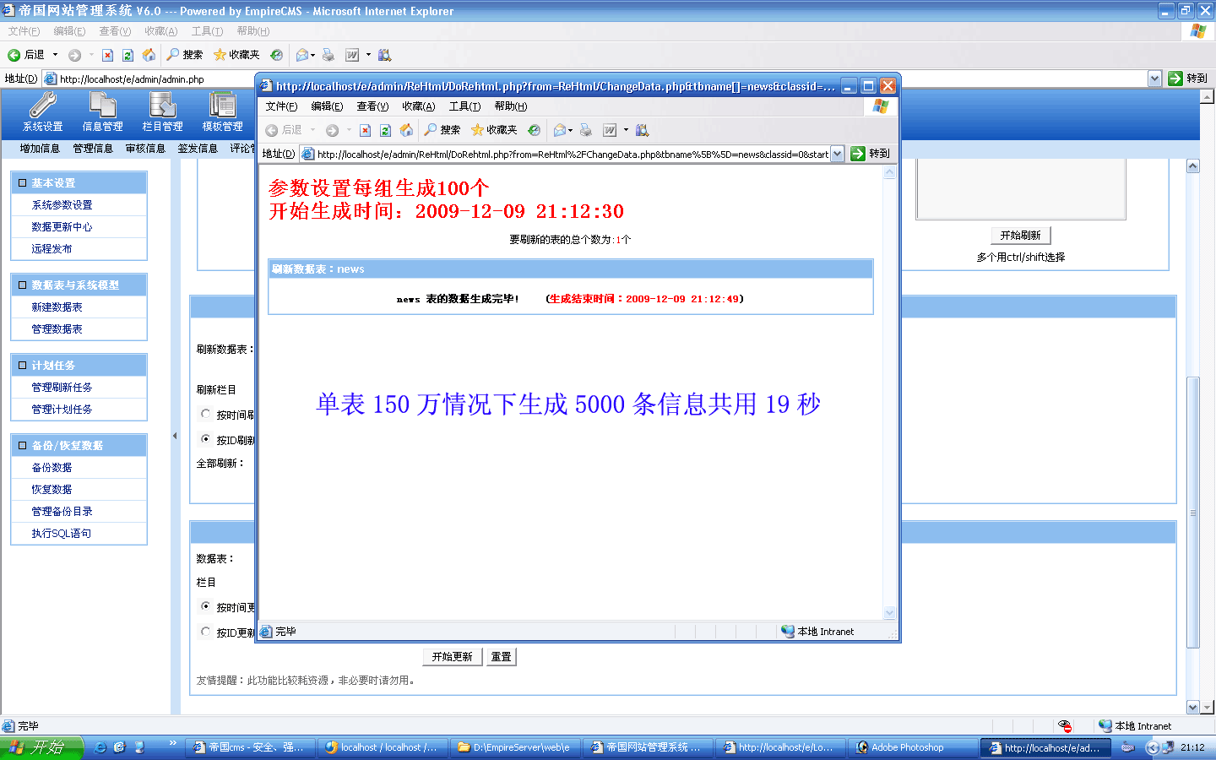Choose the 按ID更新 radio option
This screenshot has height=760, width=1216.
205,632
